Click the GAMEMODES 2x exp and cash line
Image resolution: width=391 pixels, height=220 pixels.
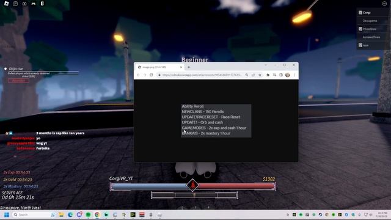click(214, 128)
